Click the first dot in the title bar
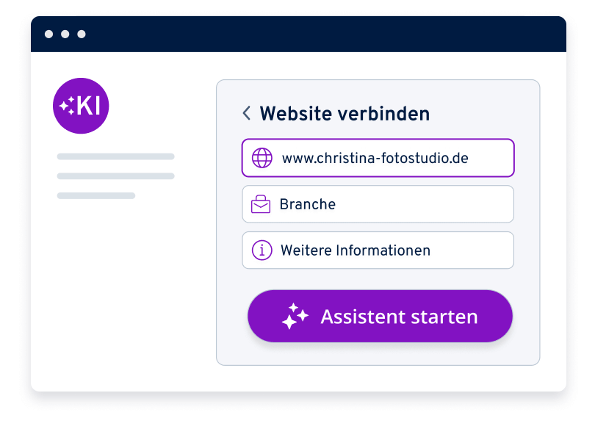 click(49, 35)
